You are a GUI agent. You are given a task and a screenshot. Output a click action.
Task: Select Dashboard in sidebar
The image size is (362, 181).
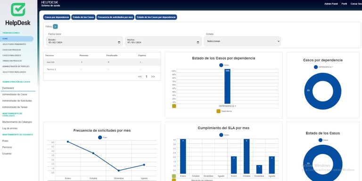coord(8,88)
